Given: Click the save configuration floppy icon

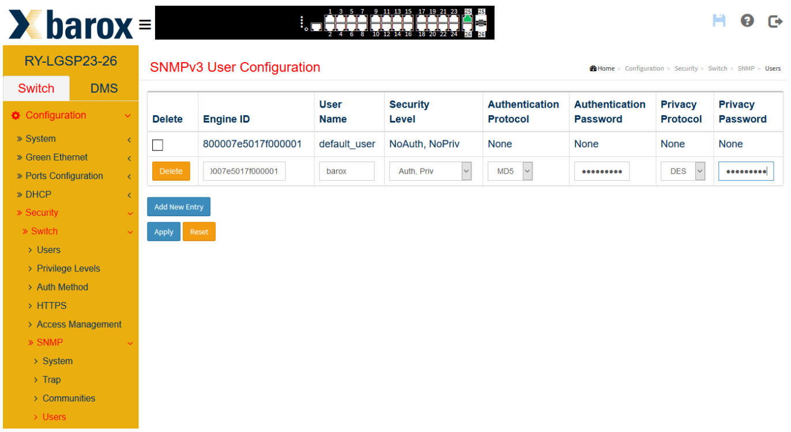Looking at the screenshot, I should coord(719,21).
